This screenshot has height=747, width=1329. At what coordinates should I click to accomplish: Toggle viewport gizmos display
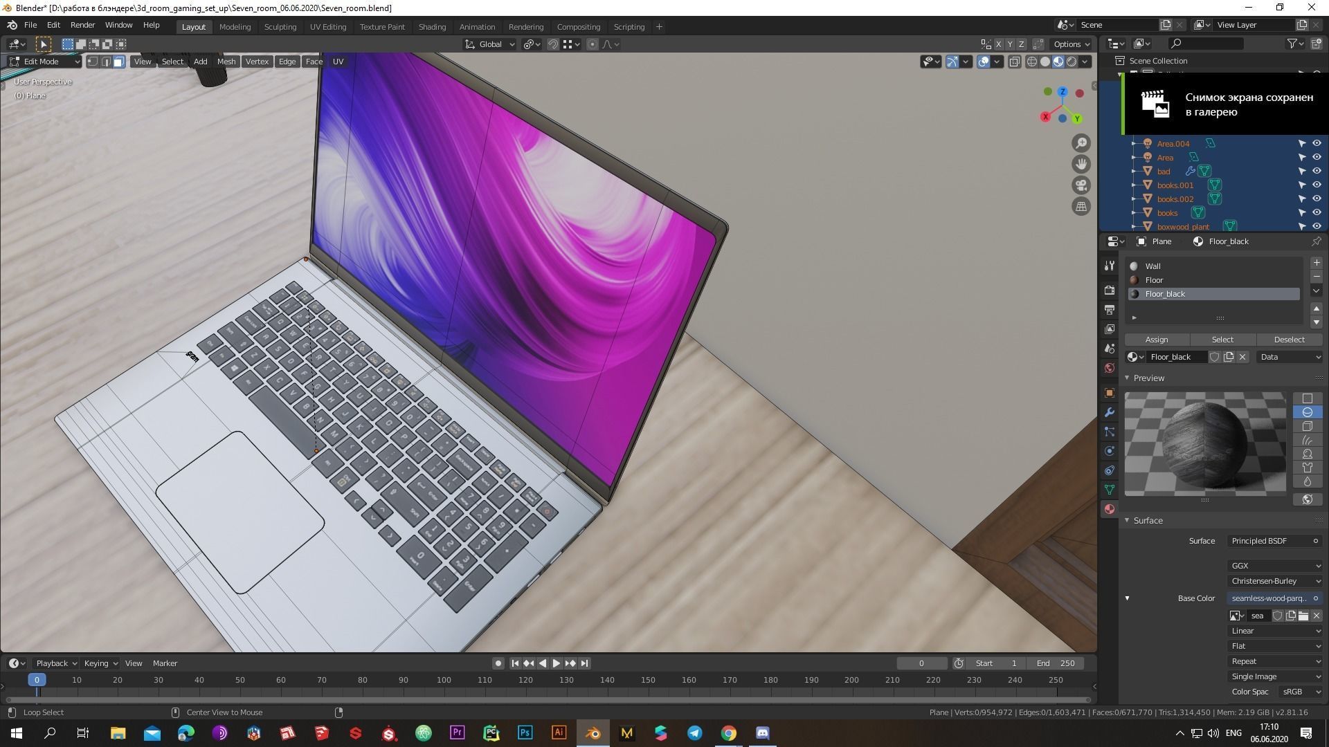pyautogui.click(x=952, y=62)
